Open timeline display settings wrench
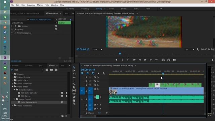 point(104,73)
